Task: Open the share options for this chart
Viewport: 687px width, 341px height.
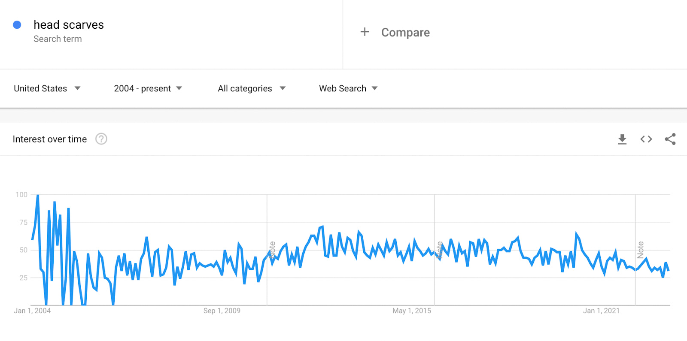Action: pyautogui.click(x=670, y=139)
